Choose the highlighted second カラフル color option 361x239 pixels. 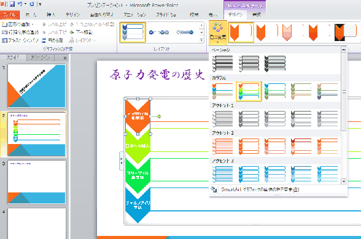pos(249,91)
